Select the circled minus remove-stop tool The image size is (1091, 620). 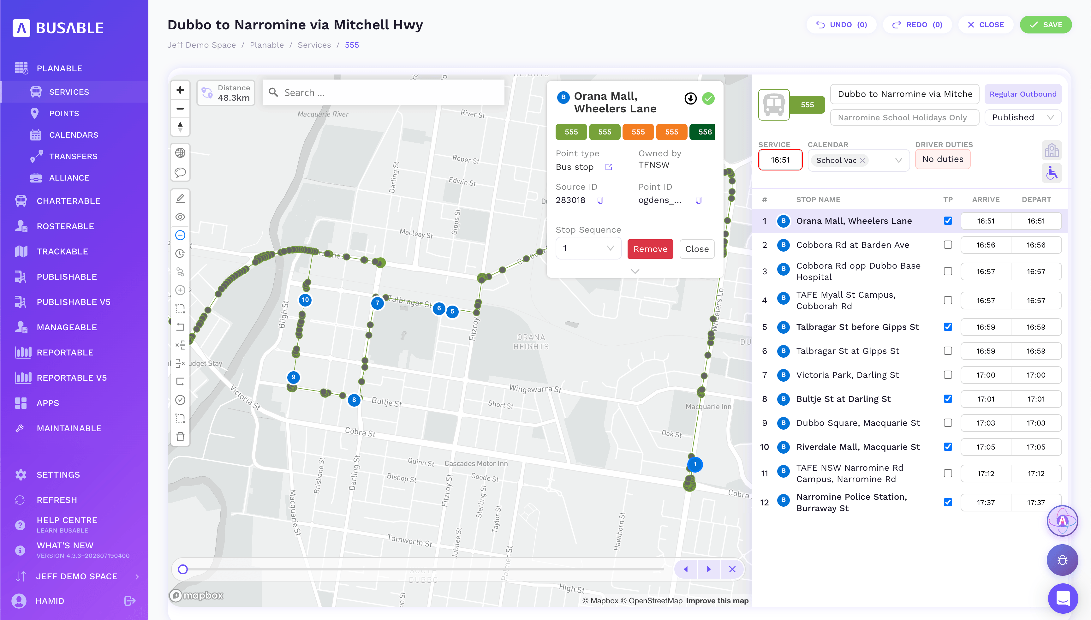[x=180, y=235]
